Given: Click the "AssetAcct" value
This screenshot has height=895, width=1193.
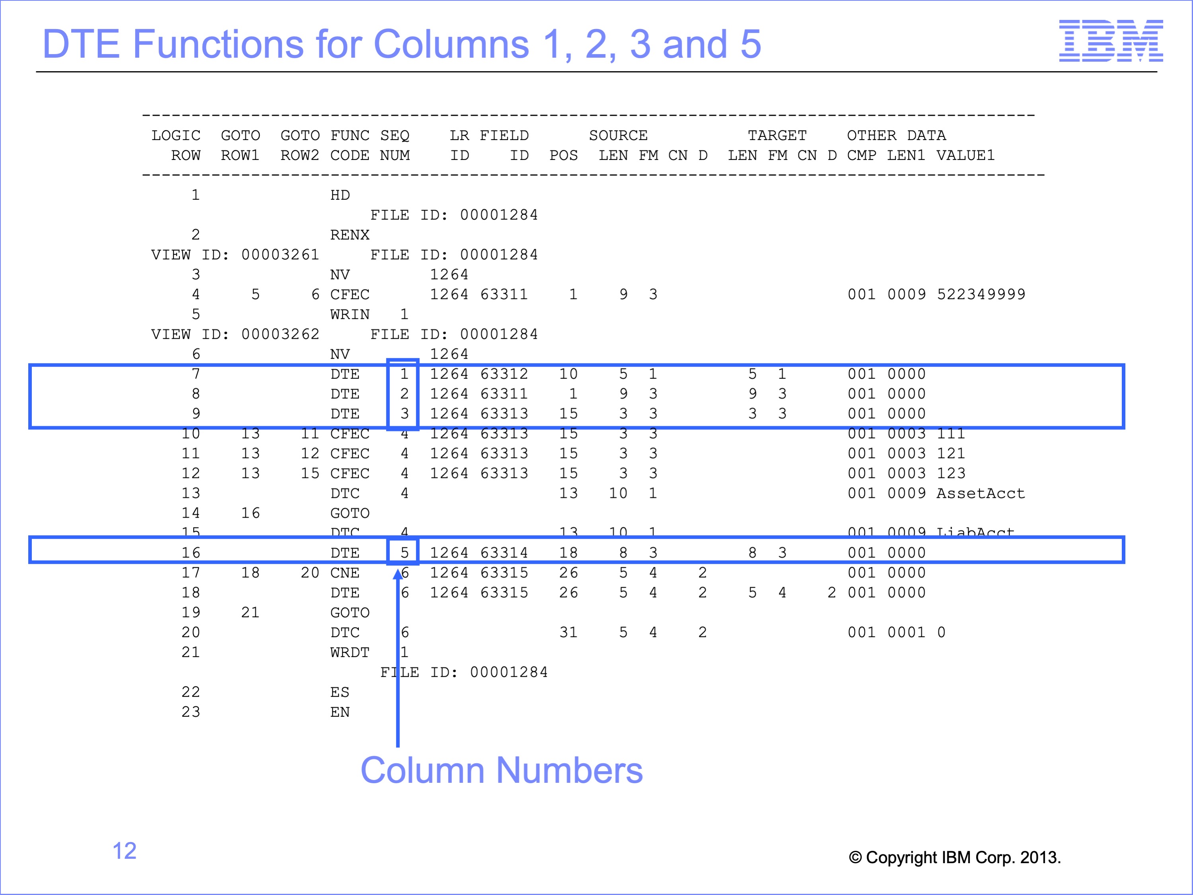Looking at the screenshot, I should 981,493.
